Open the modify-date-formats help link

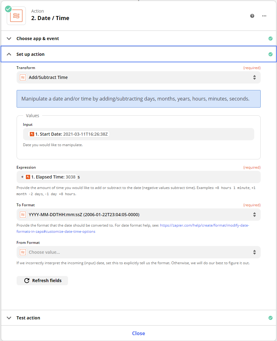133,228
